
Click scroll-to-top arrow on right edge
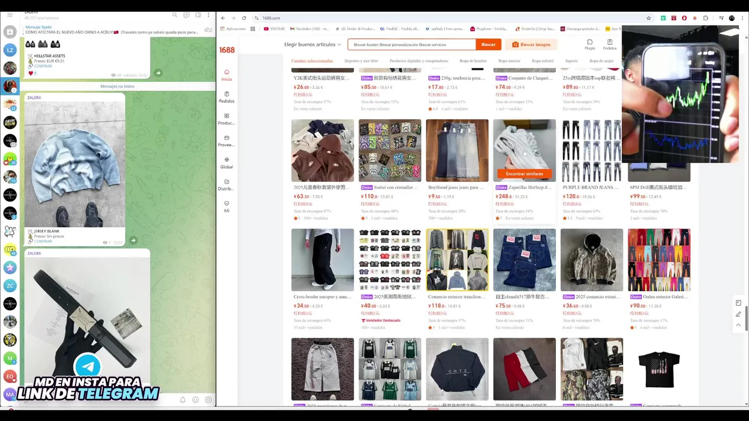(738, 325)
